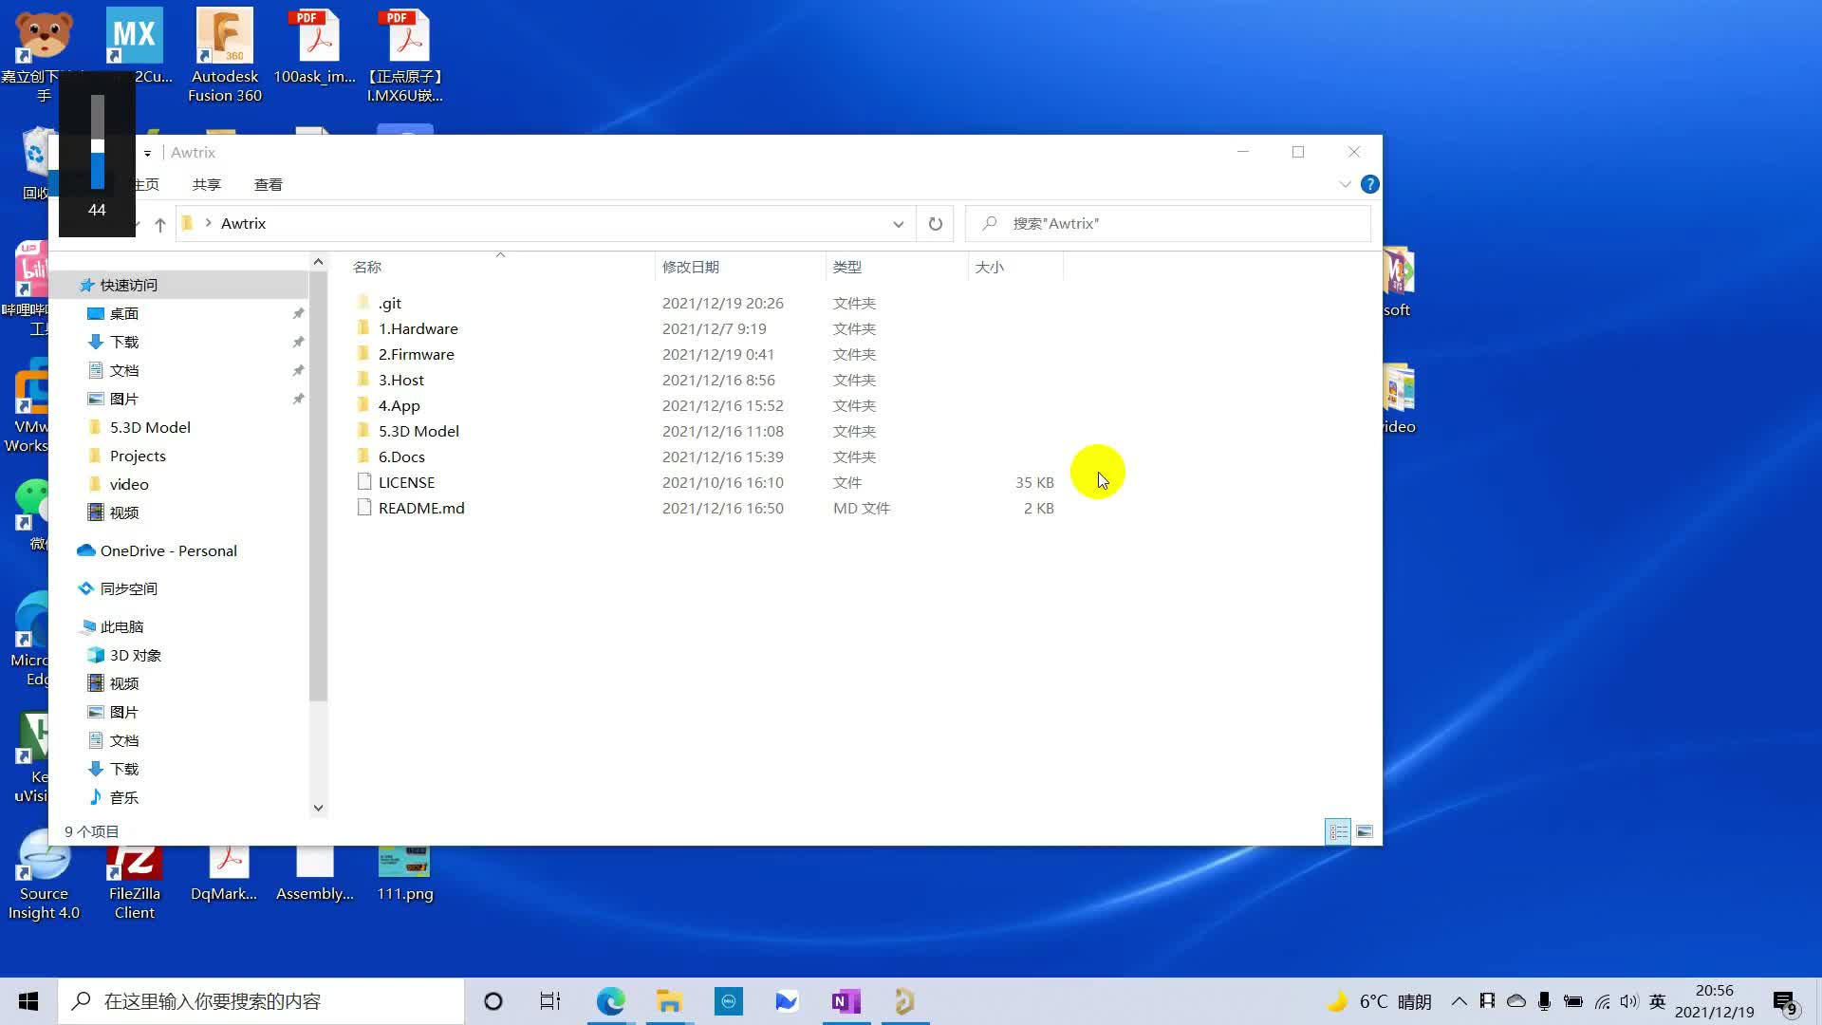Viewport: 1822px width, 1025px height.
Task: Open the 4.App folder
Action: tap(398, 404)
